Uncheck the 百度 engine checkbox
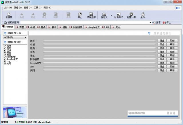Image resolution: width=183 pixels, height=125 pixels. point(5,46)
